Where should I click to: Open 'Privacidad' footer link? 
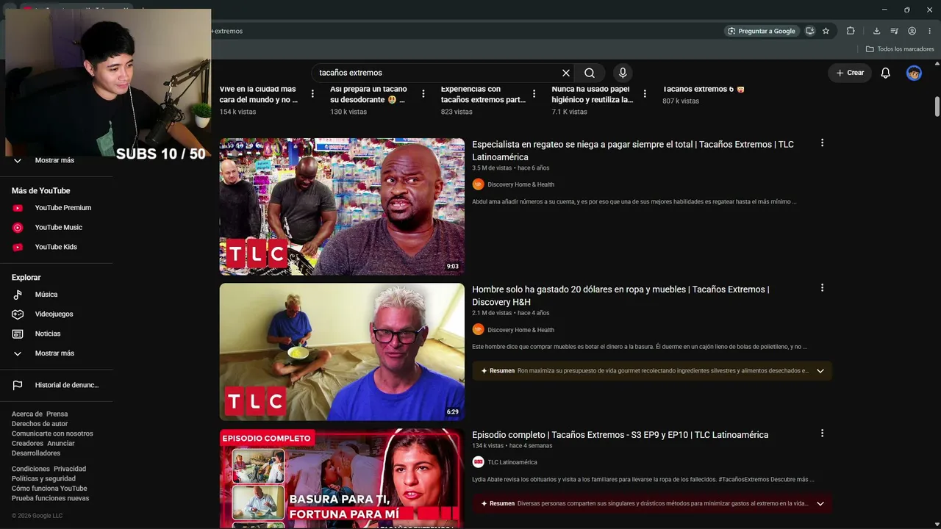pos(70,469)
